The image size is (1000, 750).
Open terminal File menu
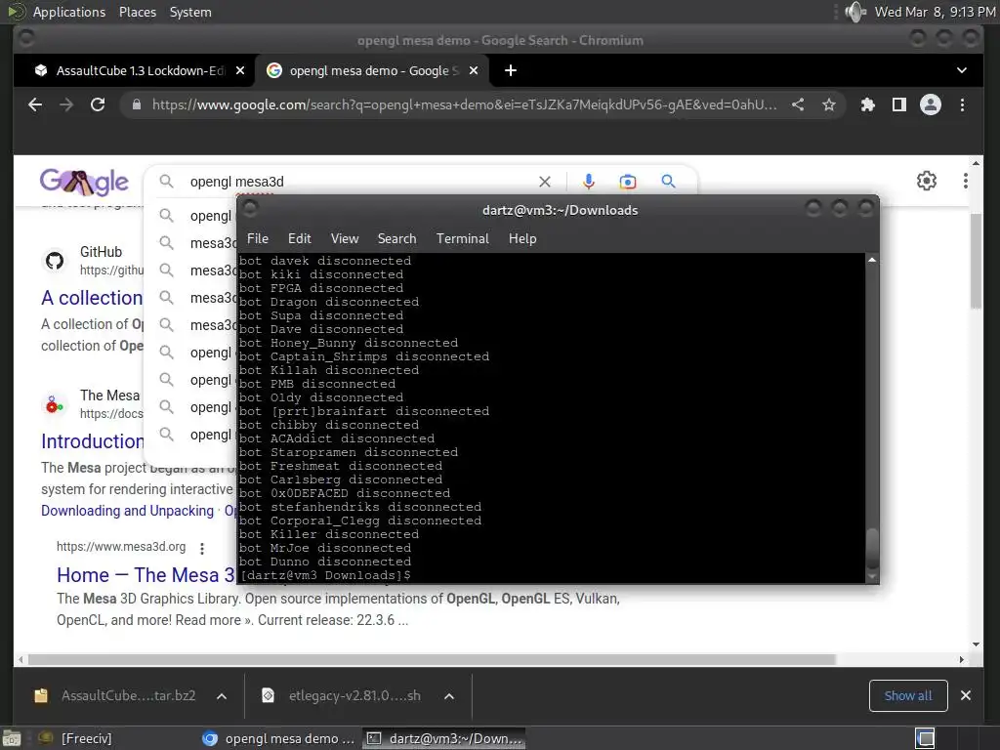click(258, 238)
